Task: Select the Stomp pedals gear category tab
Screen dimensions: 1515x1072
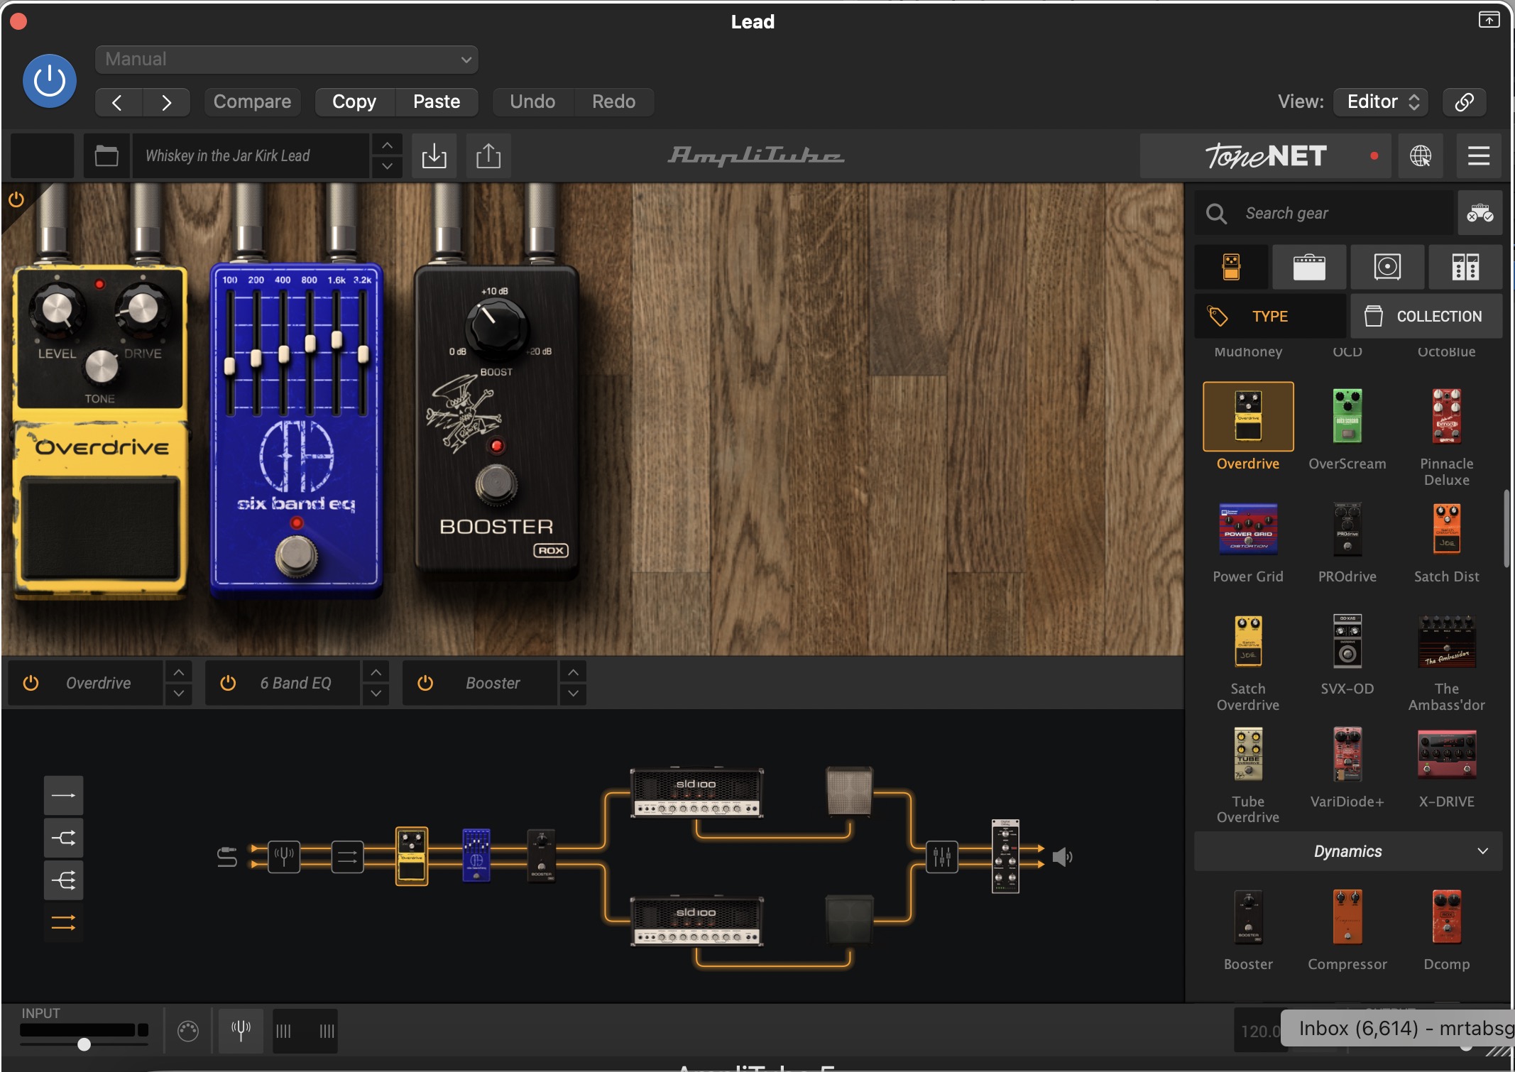Action: 1231,267
